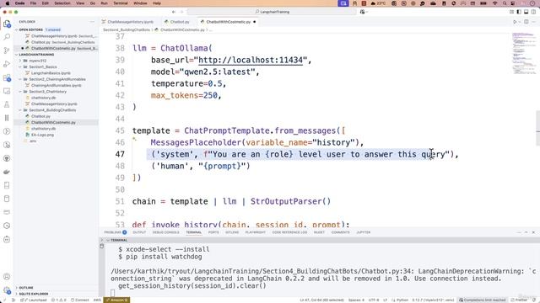Go forward using the navigation arrow
Image resolution: width=540 pixels, height=303 pixels.
(x=182, y=12)
